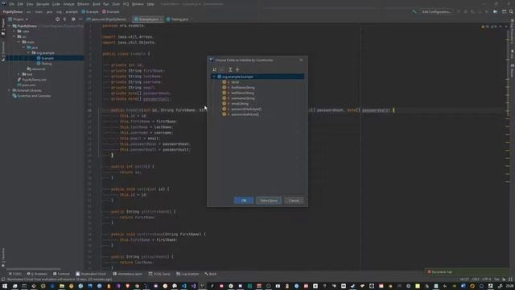Expand External Libraries in Project tree
Viewport: 515px width, 290px height.
(x=9, y=90)
